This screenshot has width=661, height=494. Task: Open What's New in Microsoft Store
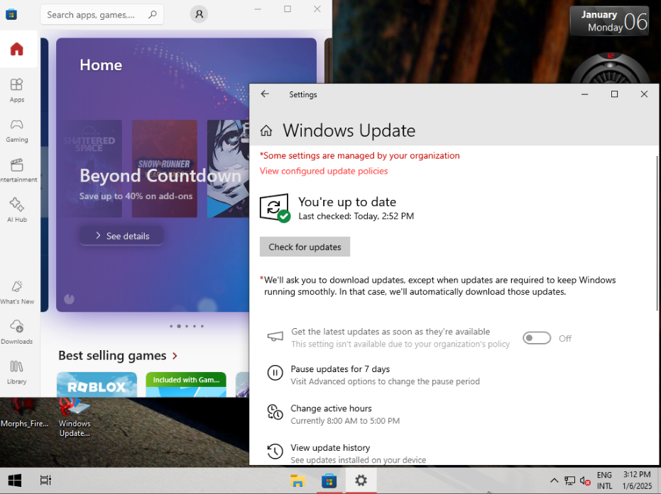17,293
